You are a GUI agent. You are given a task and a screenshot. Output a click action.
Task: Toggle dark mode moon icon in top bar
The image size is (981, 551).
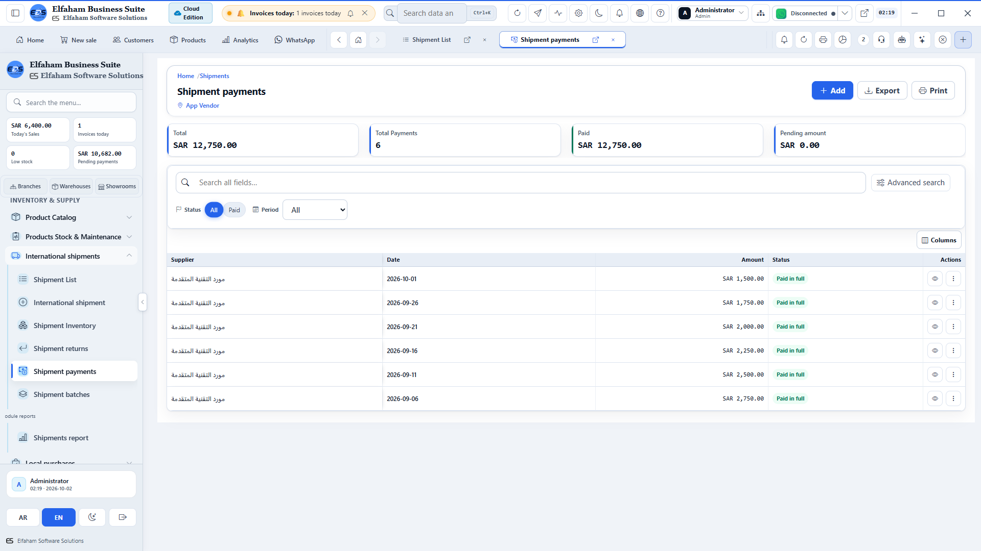pos(599,13)
